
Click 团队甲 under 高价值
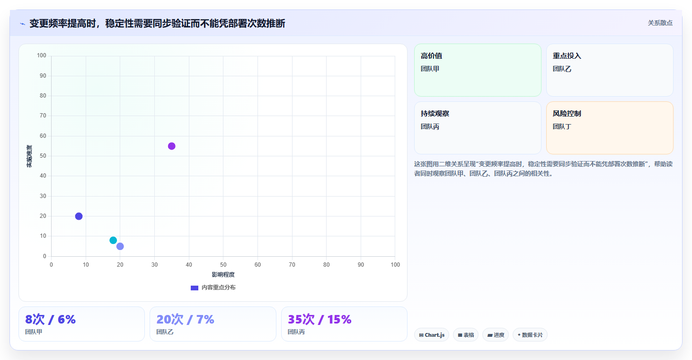(x=430, y=69)
